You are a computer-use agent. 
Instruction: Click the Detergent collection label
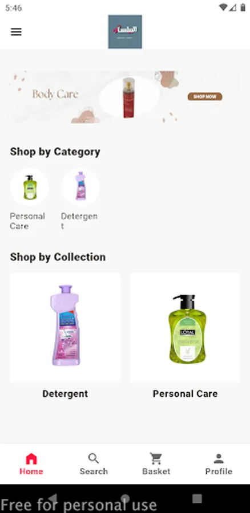pos(65,393)
